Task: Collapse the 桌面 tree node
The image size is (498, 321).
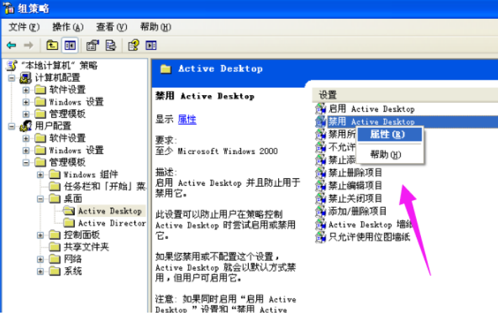Action: tap(40, 199)
